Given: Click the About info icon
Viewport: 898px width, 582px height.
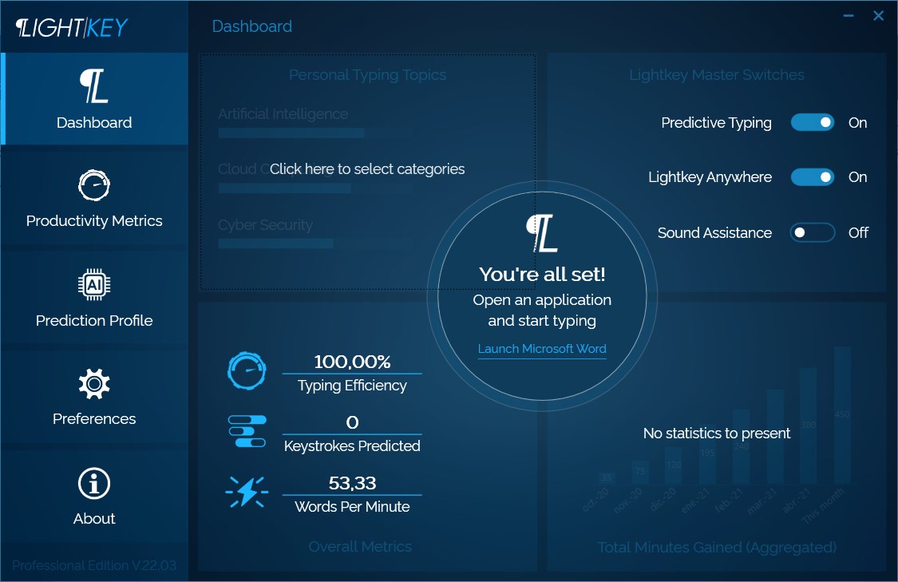Looking at the screenshot, I should click(x=94, y=484).
